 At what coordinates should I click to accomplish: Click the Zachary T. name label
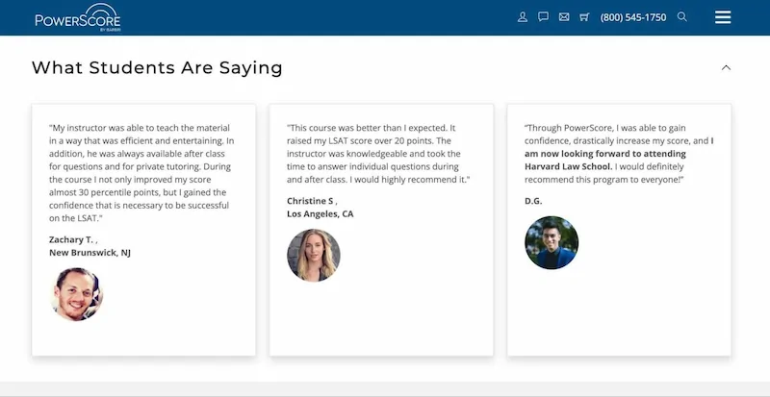(70, 240)
